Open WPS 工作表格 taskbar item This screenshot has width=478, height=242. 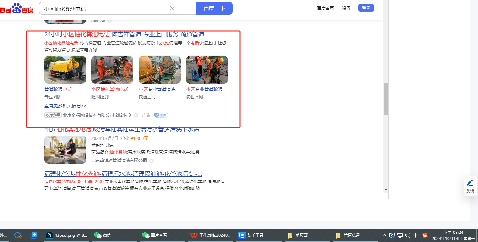210,235
